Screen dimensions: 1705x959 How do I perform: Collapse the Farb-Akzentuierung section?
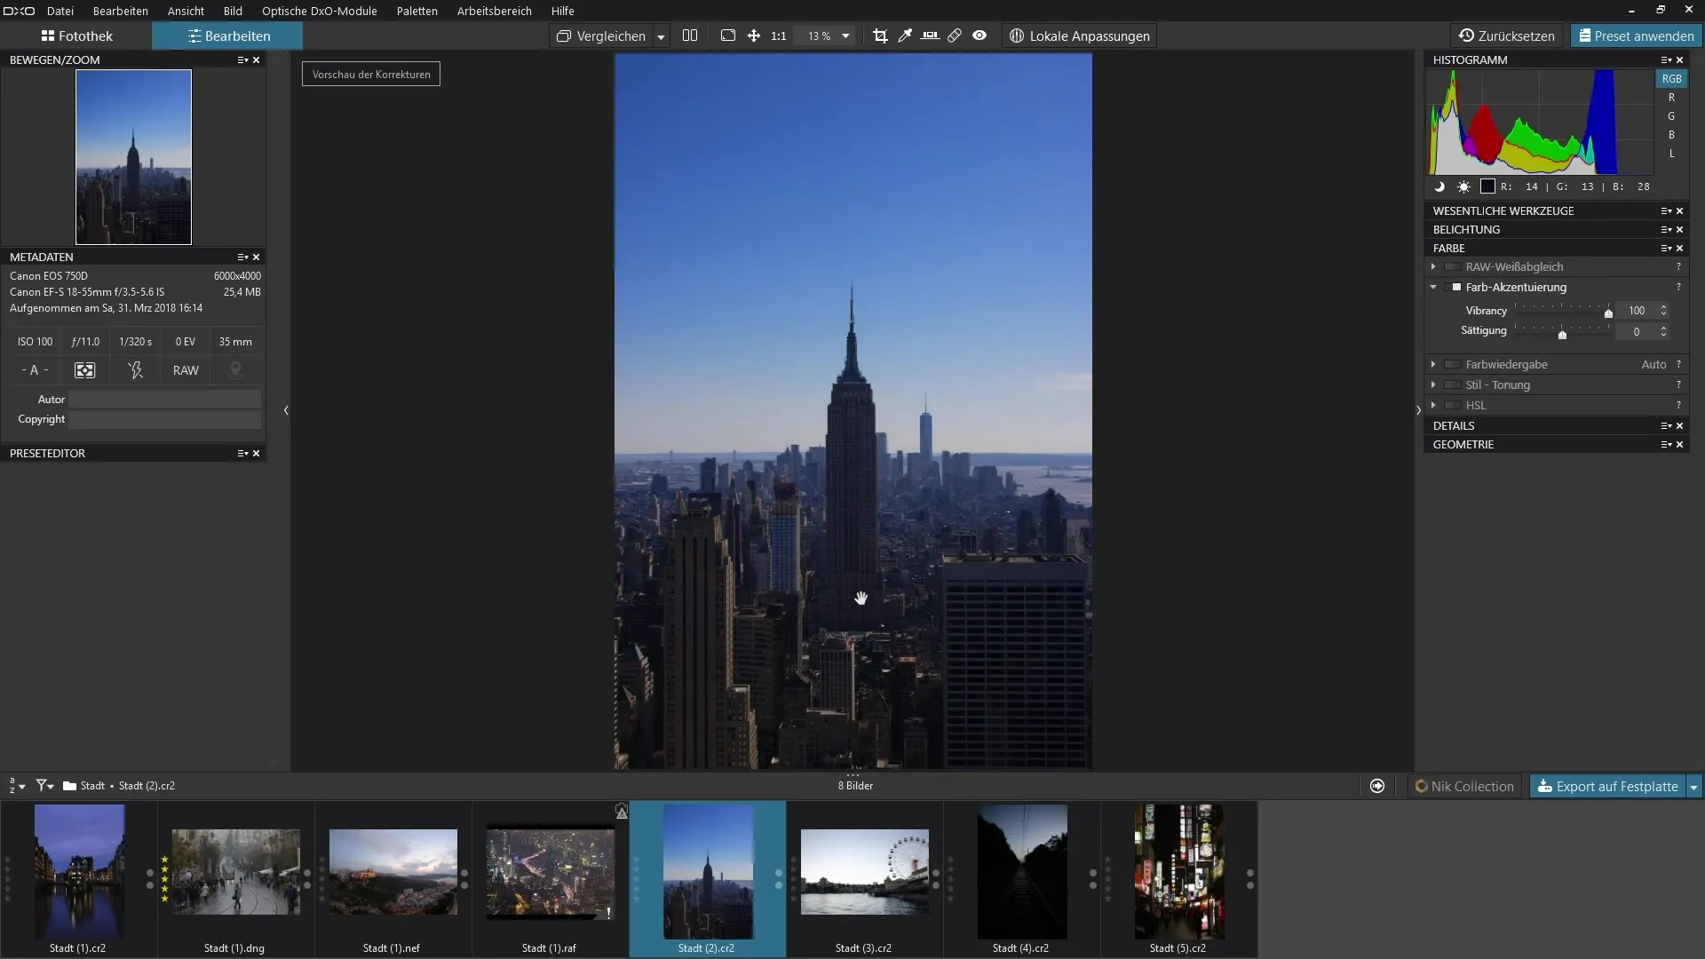tap(1432, 288)
